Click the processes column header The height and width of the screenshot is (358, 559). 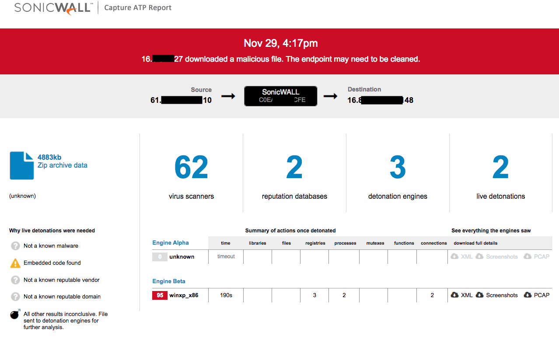click(x=346, y=243)
